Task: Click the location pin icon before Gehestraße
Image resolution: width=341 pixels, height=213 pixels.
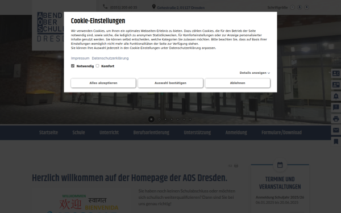Action: [154, 7]
